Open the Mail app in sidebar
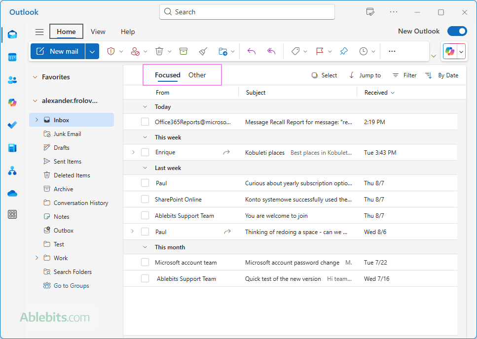The width and height of the screenshot is (477, 339). click(x=12, y=34)
